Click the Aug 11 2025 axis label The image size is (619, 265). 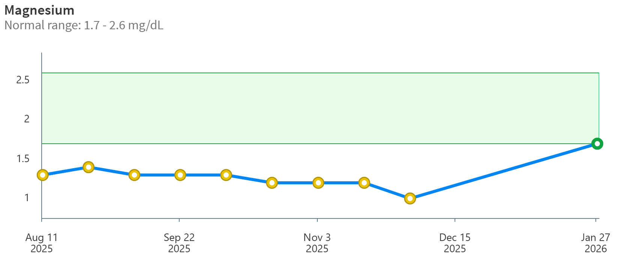tap(42, 243)
